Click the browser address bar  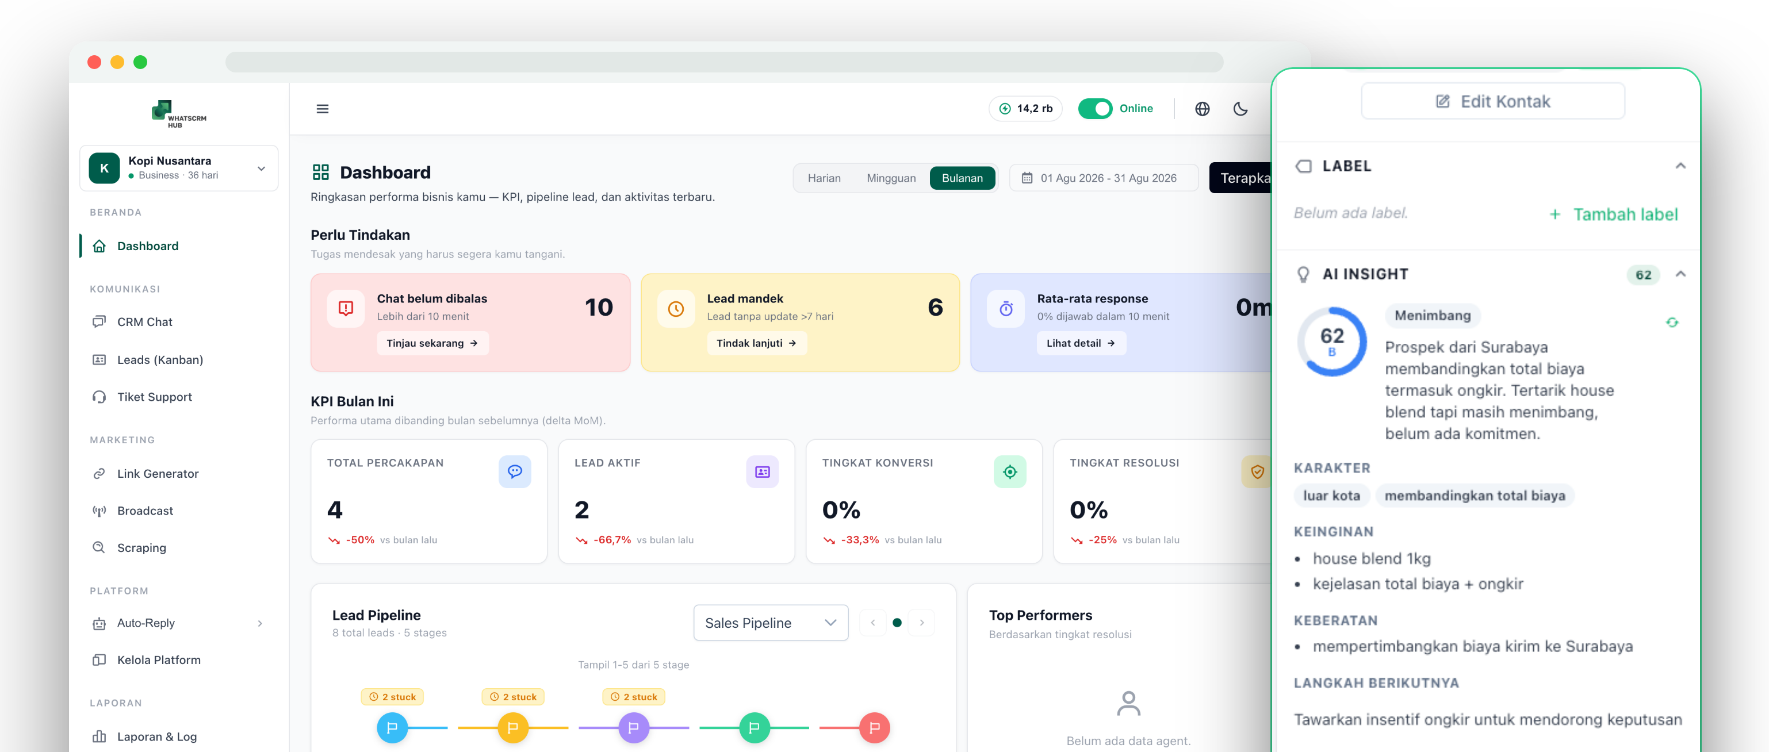(724, 62)
